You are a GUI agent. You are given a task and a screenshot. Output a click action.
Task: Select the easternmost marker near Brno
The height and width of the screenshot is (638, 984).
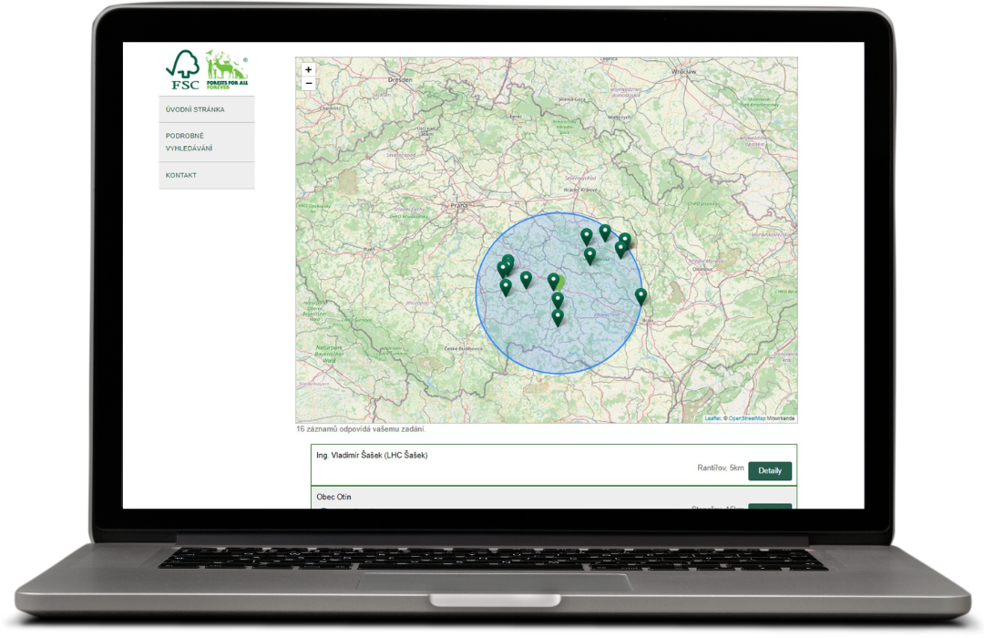pos(641,296)
